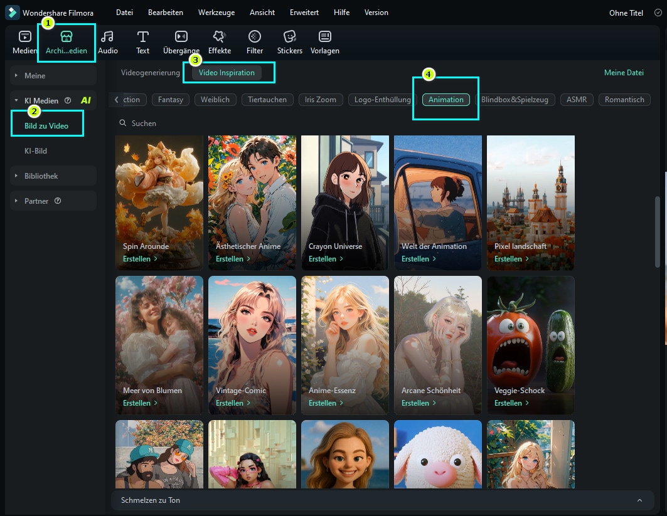The height and width of the screenshot is (516, 667).
Task: Open the fluffy white sheep thumbnail
Action: (x=438, y=454)
